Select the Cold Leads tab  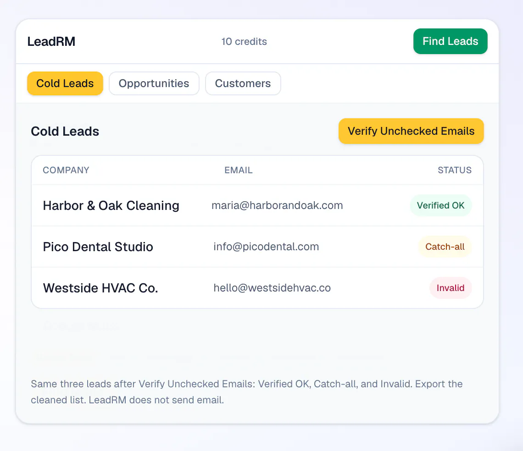pyautogui.click(x=65, y=83)
